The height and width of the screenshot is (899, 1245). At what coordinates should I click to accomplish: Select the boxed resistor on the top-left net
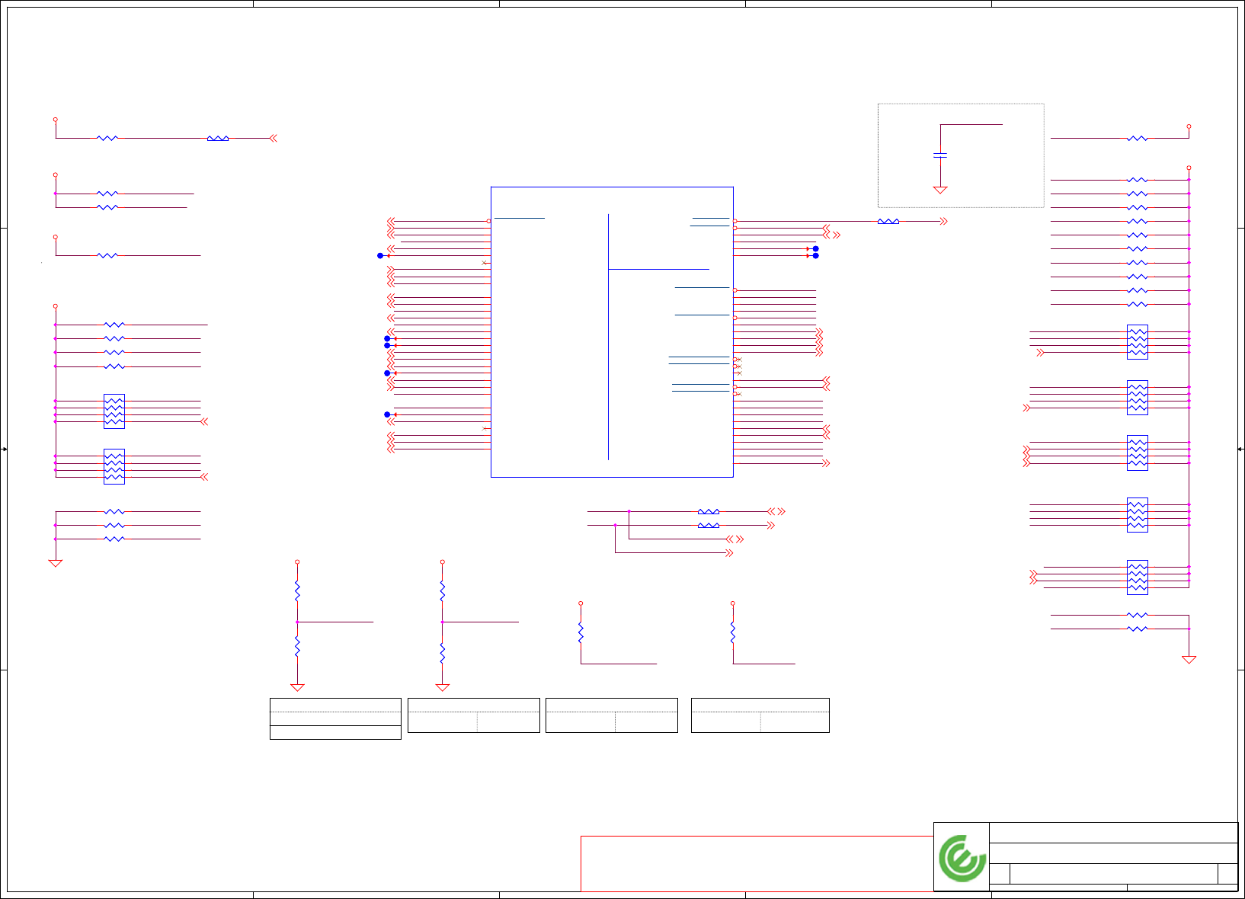click(x=218, y=139)
